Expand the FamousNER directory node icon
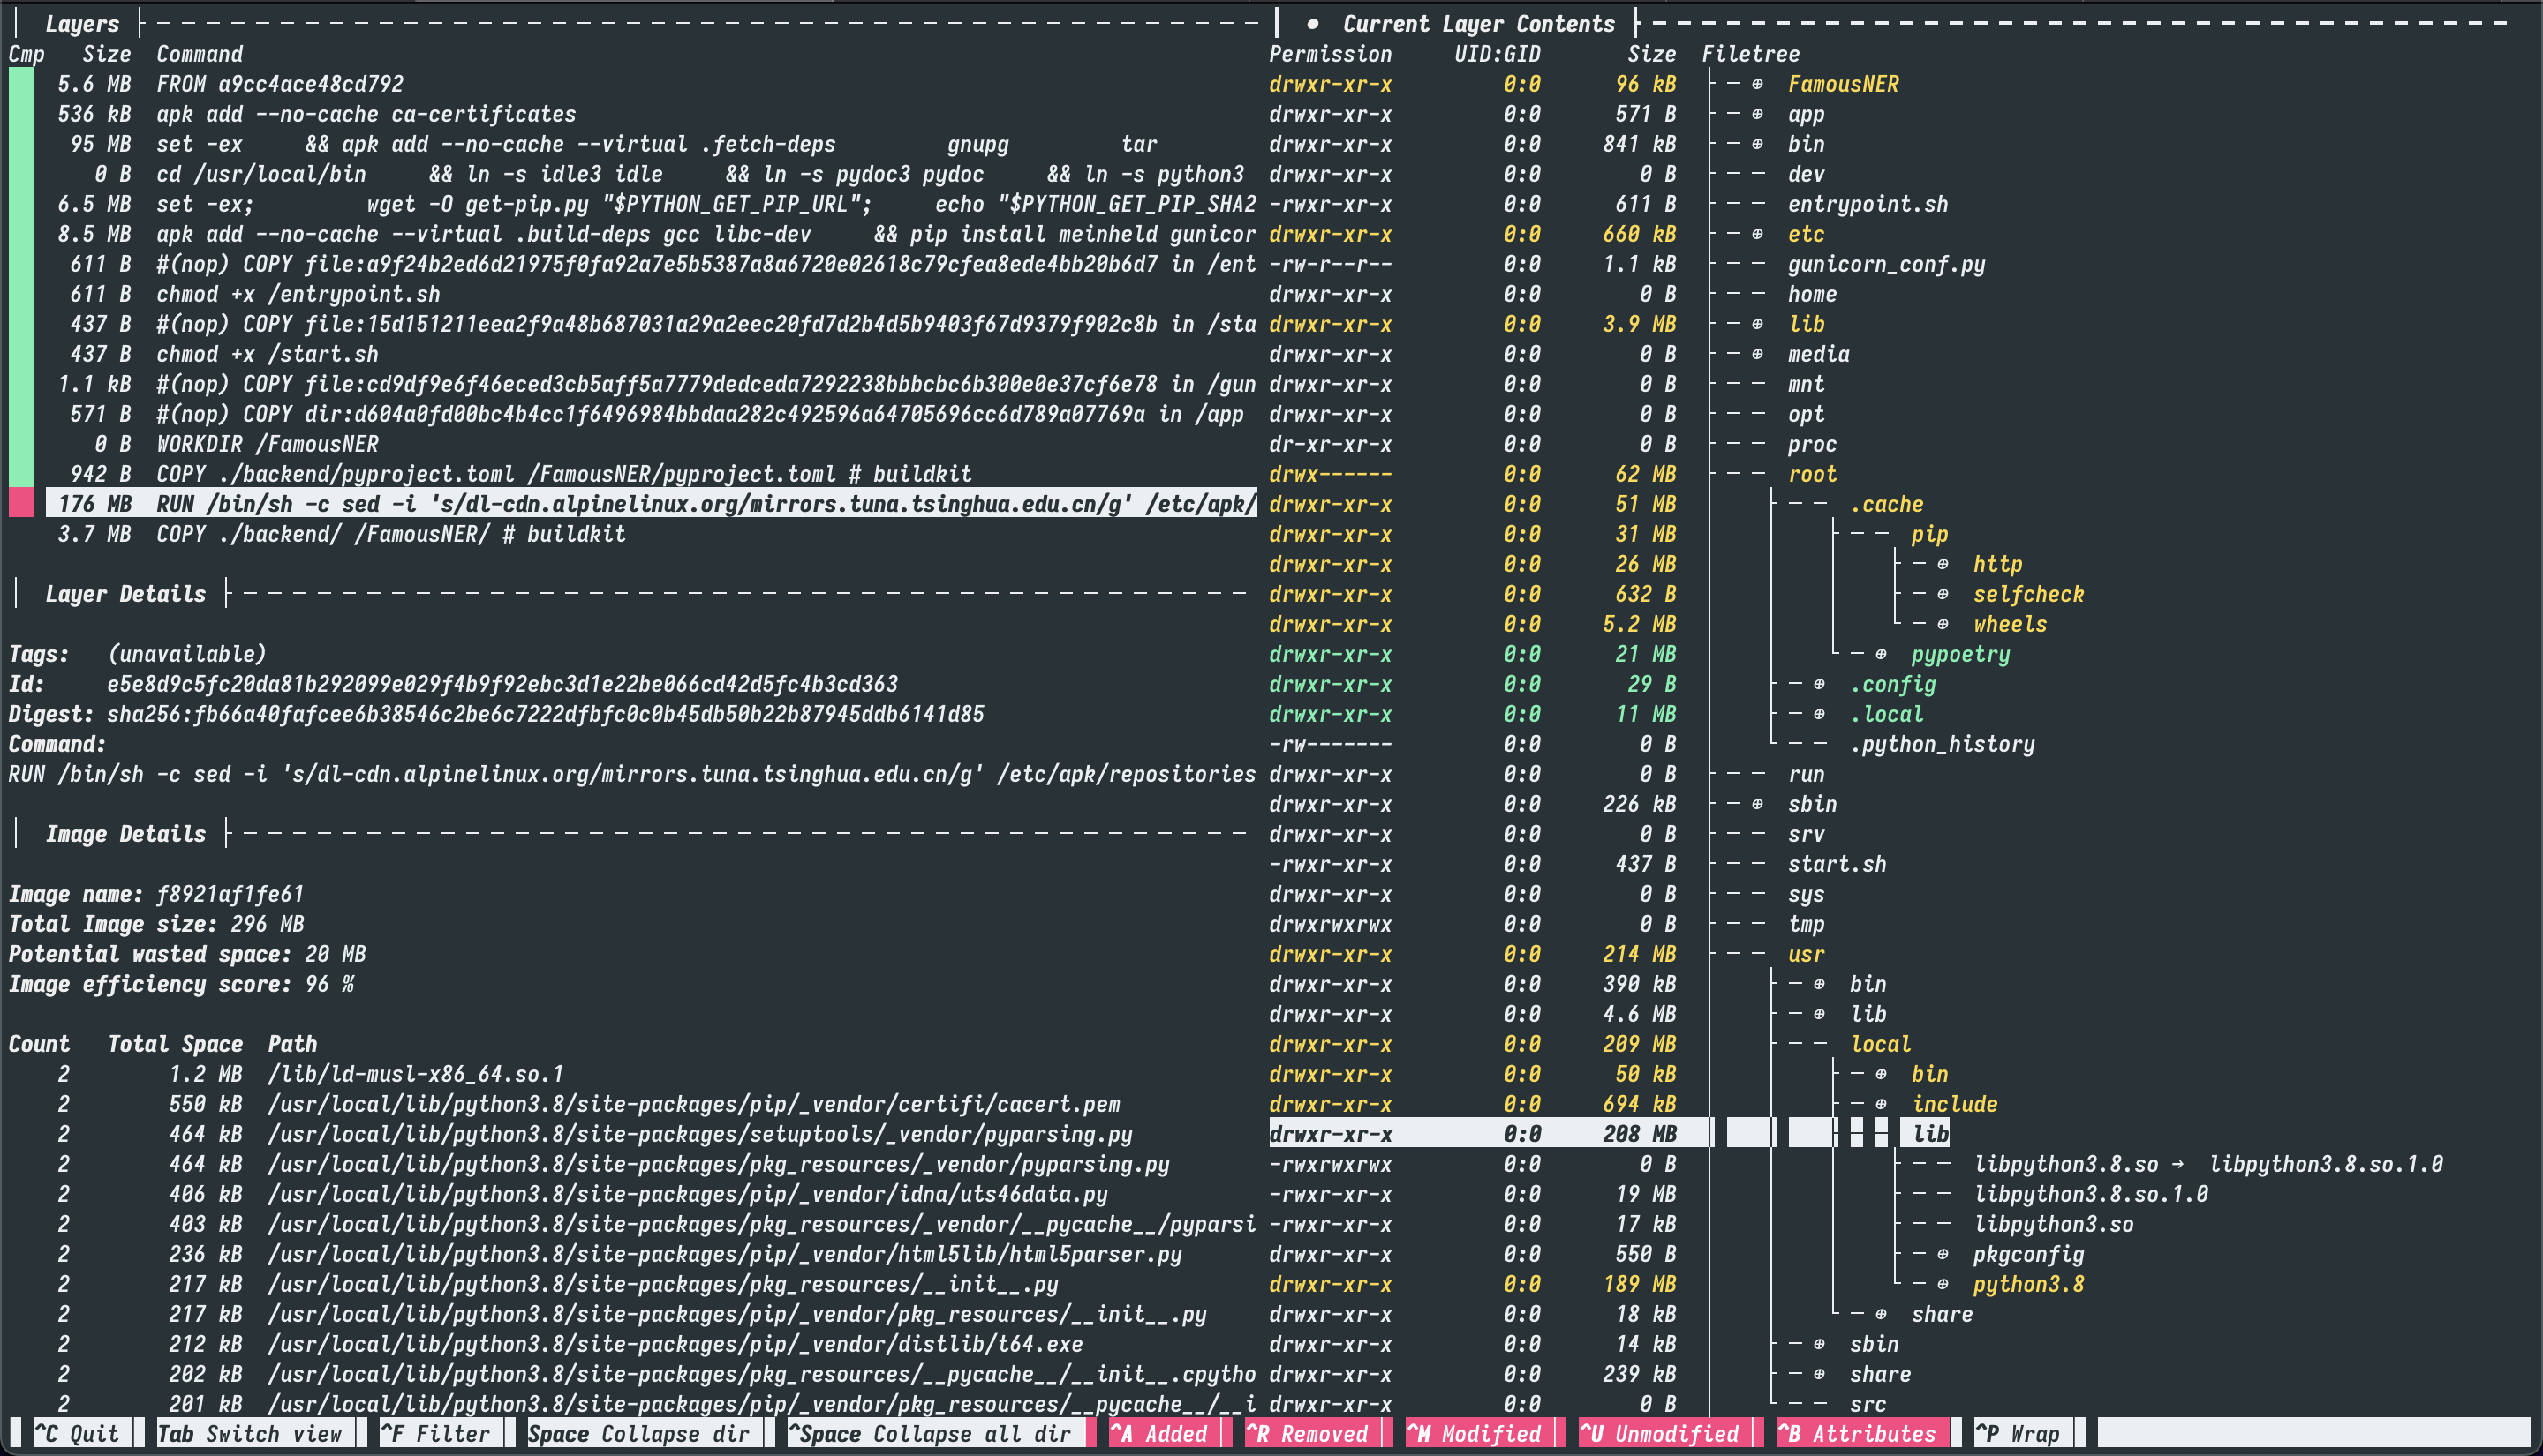2543x1456 pixels. (1758, 84)
